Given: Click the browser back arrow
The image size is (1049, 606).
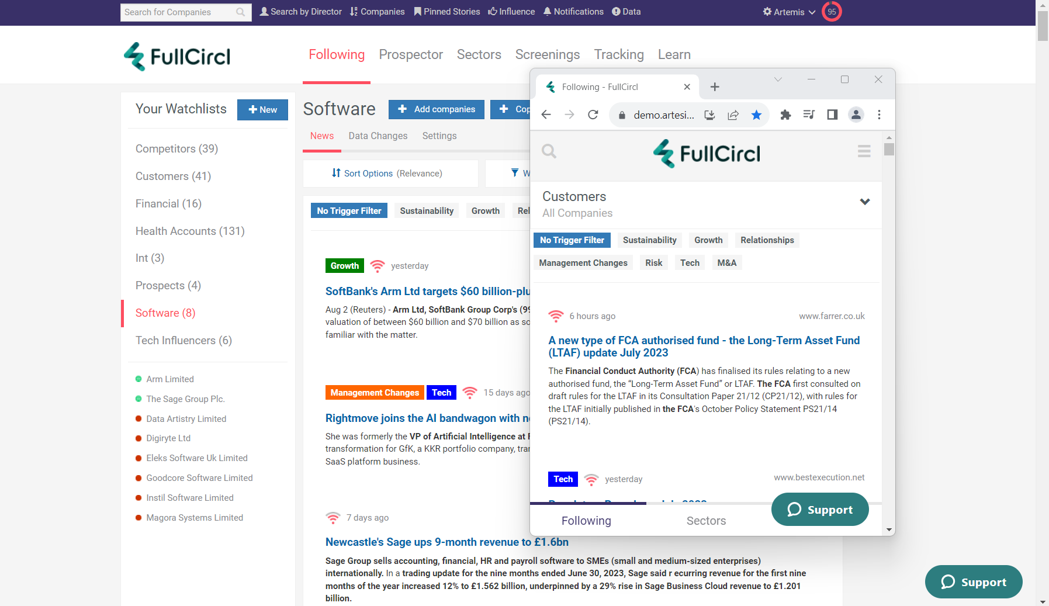Looking at the screenshot, I should (x=546, y=115).
